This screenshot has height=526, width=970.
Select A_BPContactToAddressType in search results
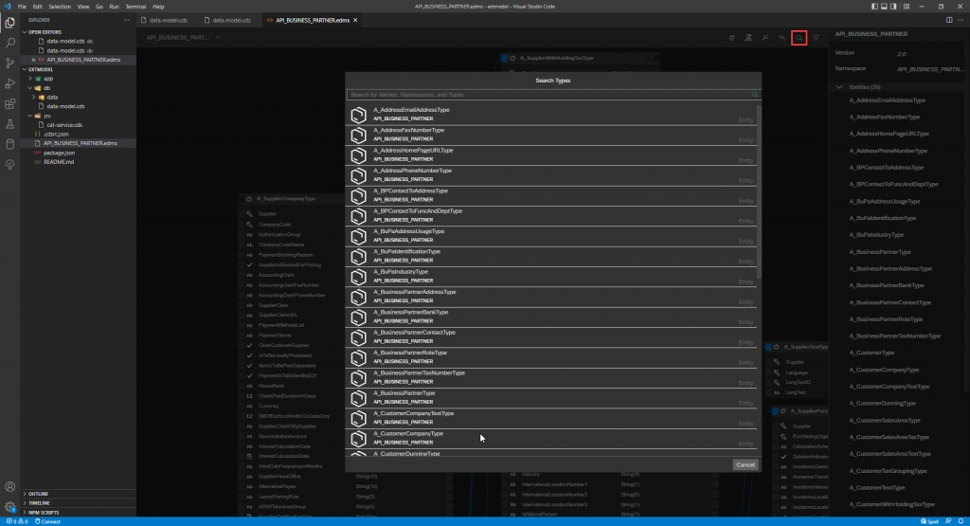pyautogui.click(x=550, y=195)
